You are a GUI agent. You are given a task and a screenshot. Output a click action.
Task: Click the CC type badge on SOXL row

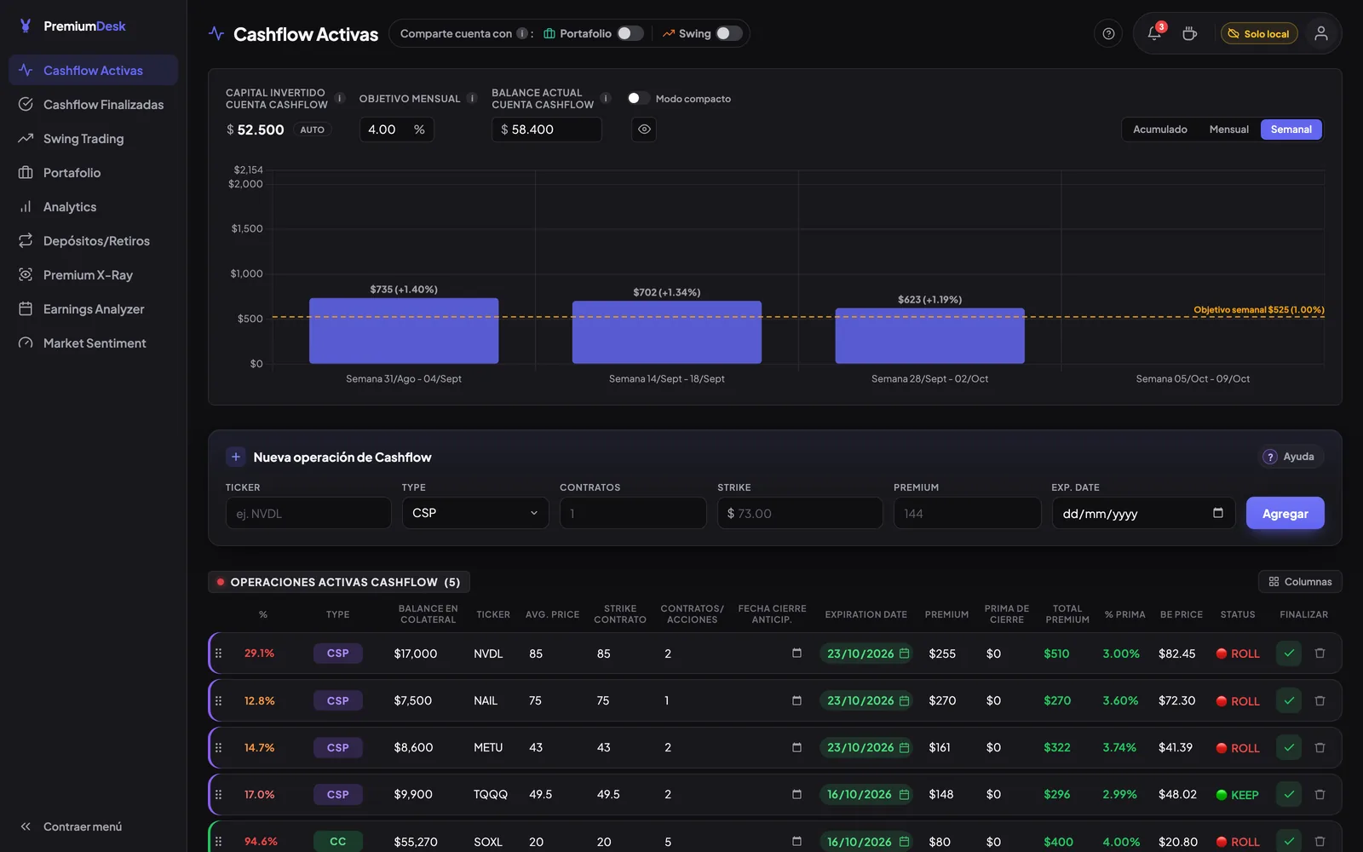[337, 841]
